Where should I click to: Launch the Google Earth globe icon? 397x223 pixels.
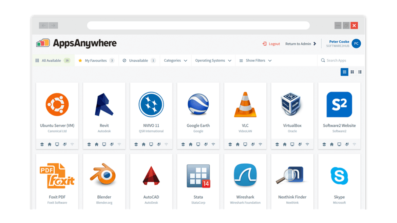(198, 104)
